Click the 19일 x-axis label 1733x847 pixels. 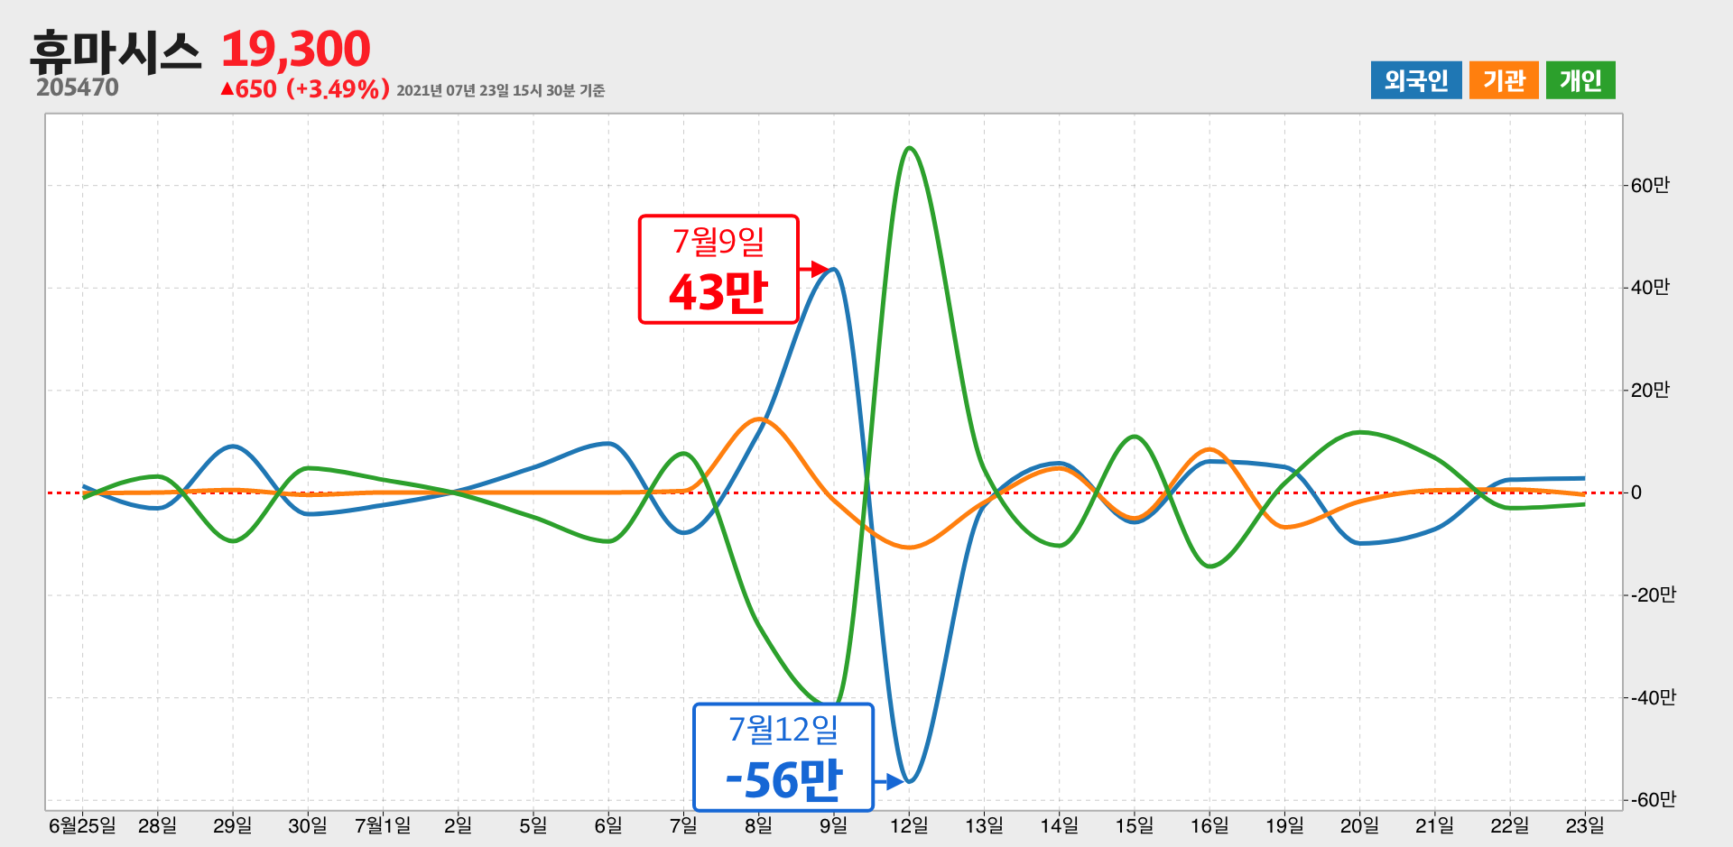[1284, 825]
